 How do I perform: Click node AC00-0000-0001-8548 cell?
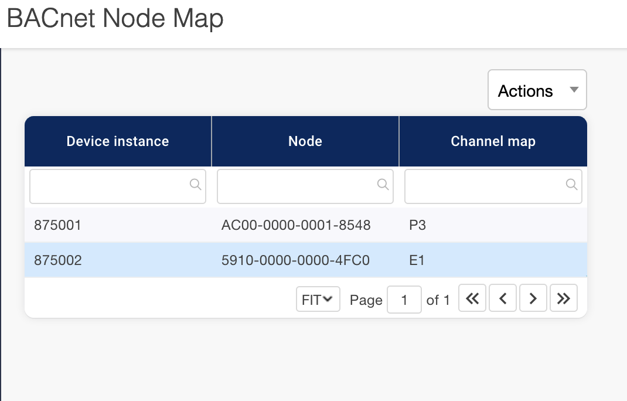point(296,225)
